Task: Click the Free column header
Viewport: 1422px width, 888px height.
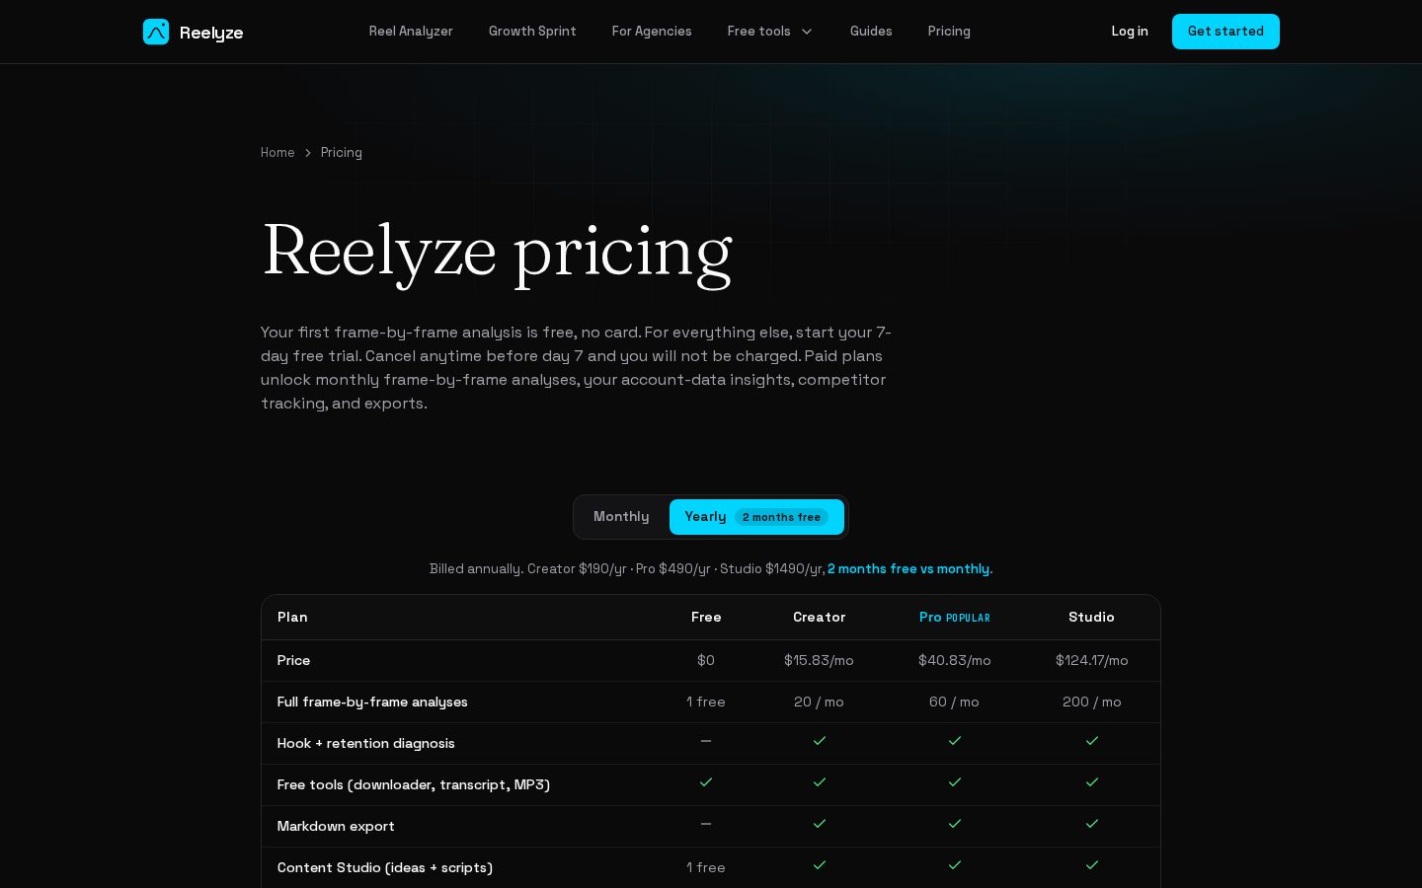Action: click(x=706, y=618)
